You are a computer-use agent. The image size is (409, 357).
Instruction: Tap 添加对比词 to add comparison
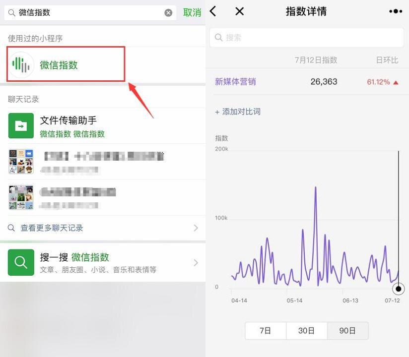coord(238,112)
